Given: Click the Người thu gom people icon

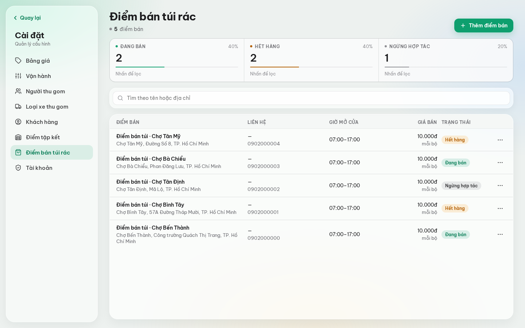Looking at the screenshot, I should 18,91.
